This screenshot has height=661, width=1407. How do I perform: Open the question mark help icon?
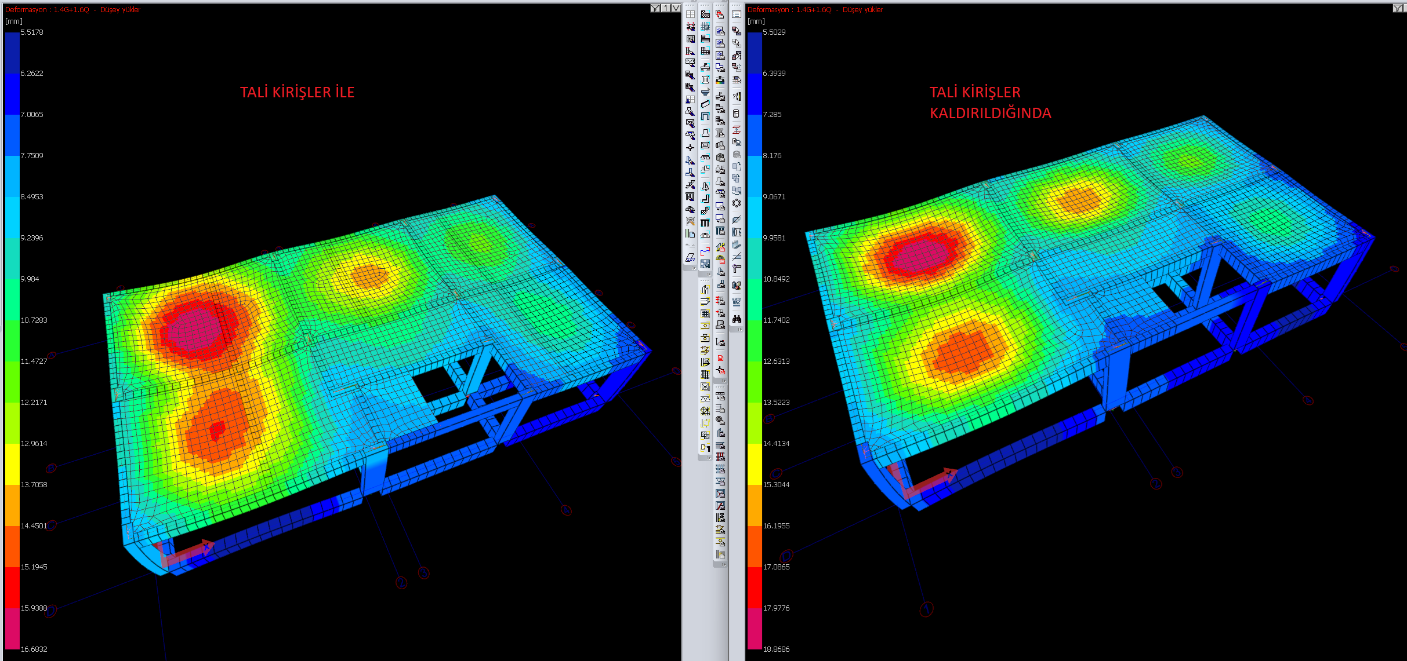(737, 97)
